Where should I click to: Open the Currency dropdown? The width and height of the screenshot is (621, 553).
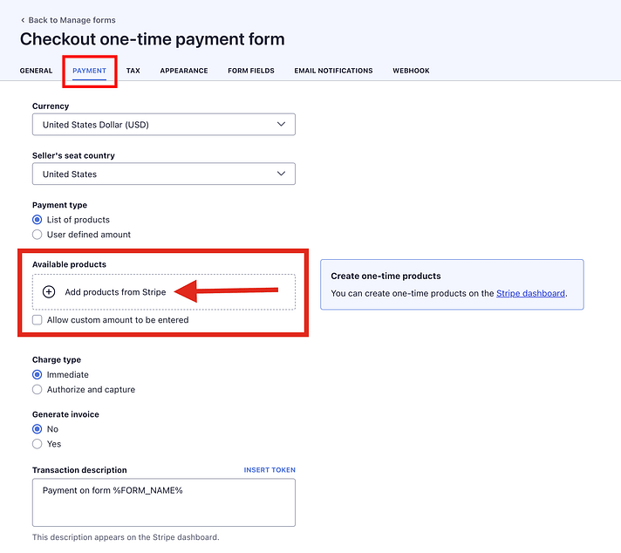[163, 125]
